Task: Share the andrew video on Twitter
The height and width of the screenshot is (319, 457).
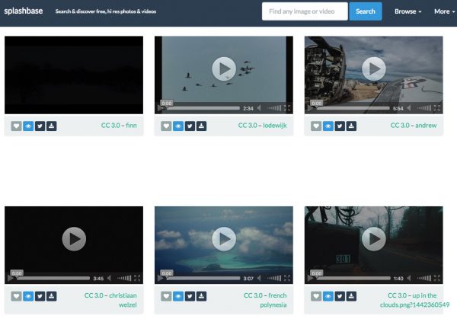Action: [x=340, y=126]
